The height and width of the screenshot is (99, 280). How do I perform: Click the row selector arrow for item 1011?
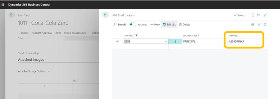point(117,42)
